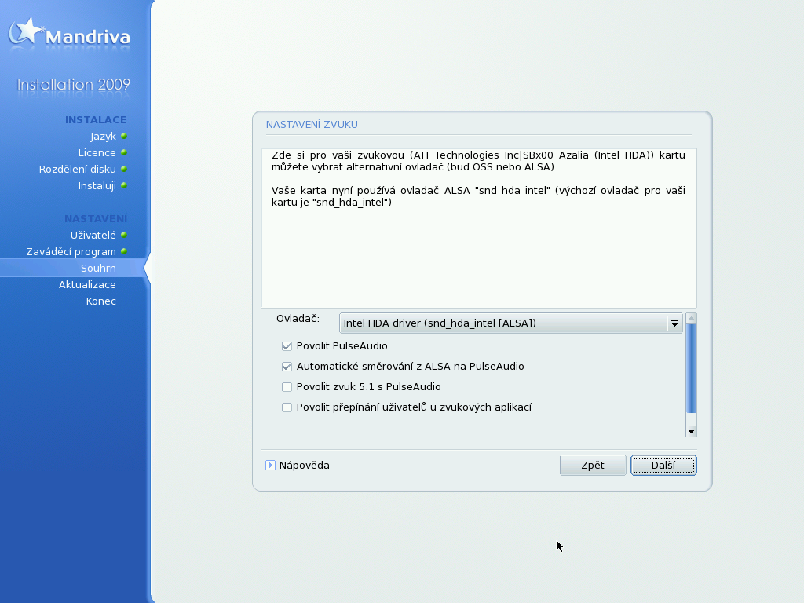Click the options scrollbar down arrow
The image size is (804, 603).
coord(691,432)
